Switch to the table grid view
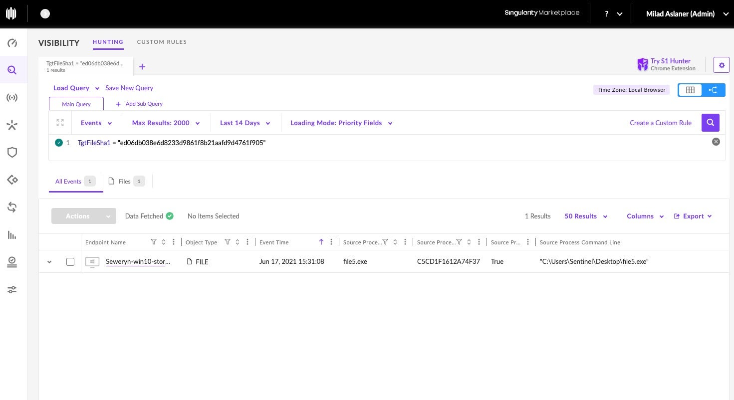The image size is (734, 400). click(690, 90)
